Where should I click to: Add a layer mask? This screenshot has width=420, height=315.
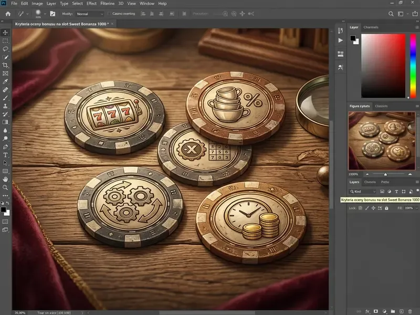[x=376, y=311]
